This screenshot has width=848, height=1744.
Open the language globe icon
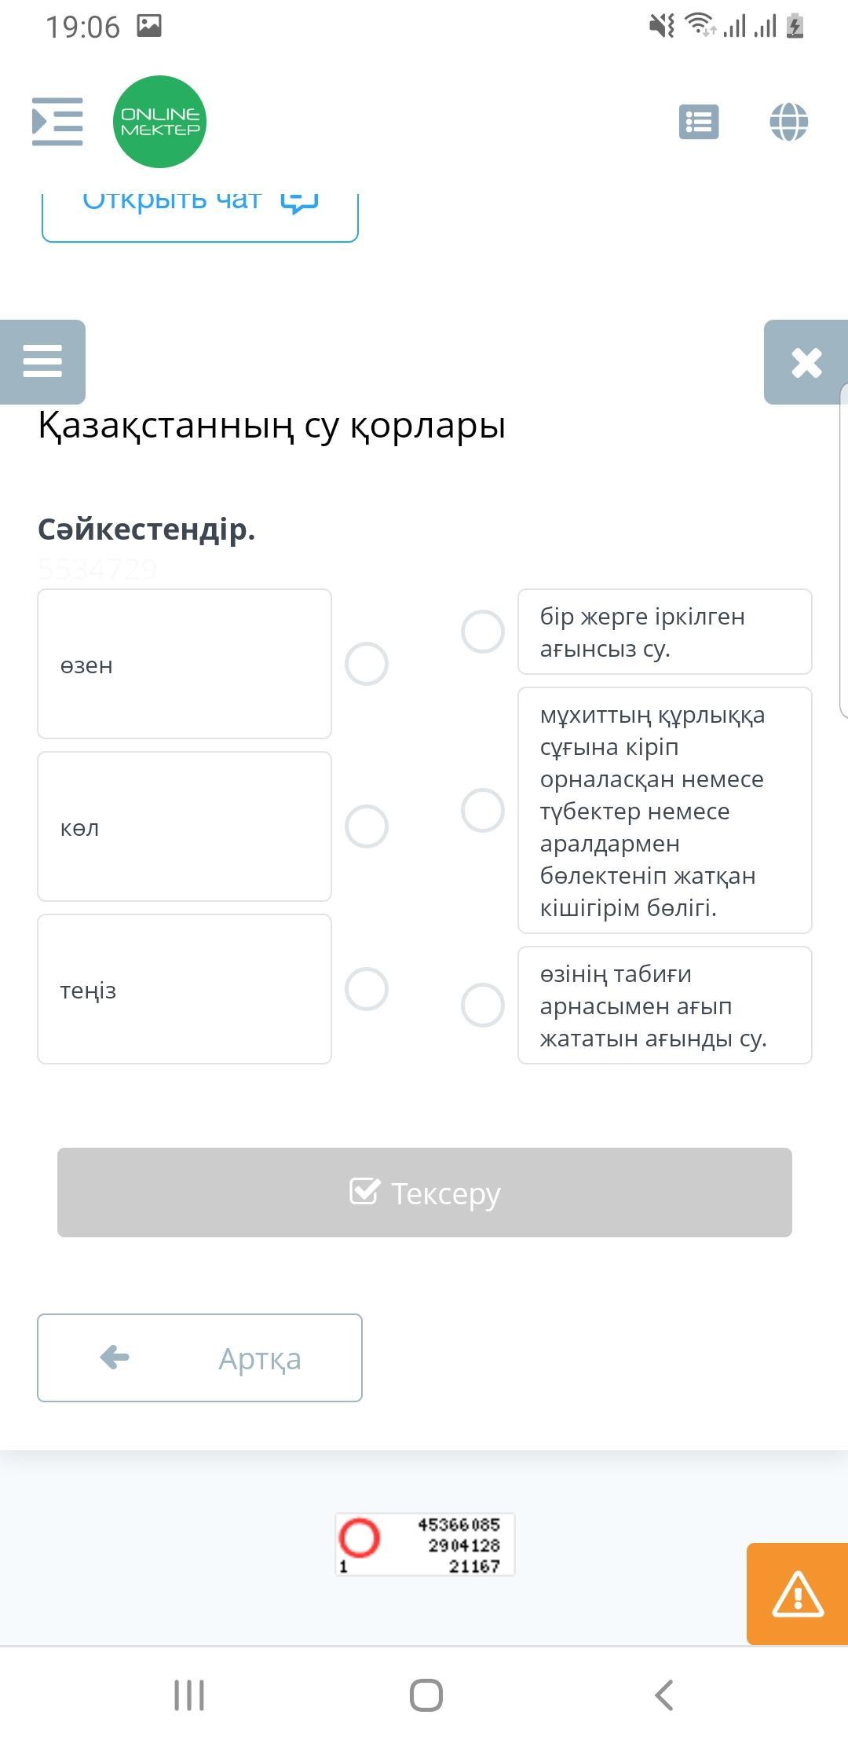[789, 123]
